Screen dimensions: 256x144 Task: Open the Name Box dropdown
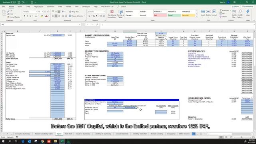(x=80, y=24)
